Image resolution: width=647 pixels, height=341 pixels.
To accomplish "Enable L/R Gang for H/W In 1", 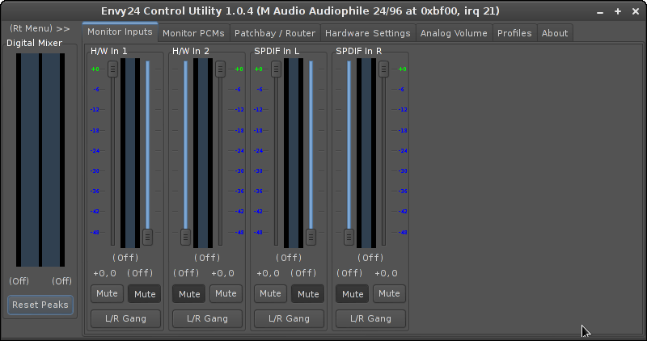I will tap(125, 318).
